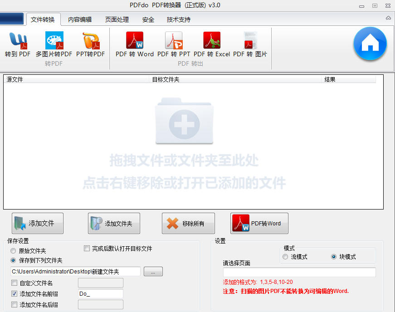Click the 移除所有 button
This screenshot has height=312, width=395.
189,224
